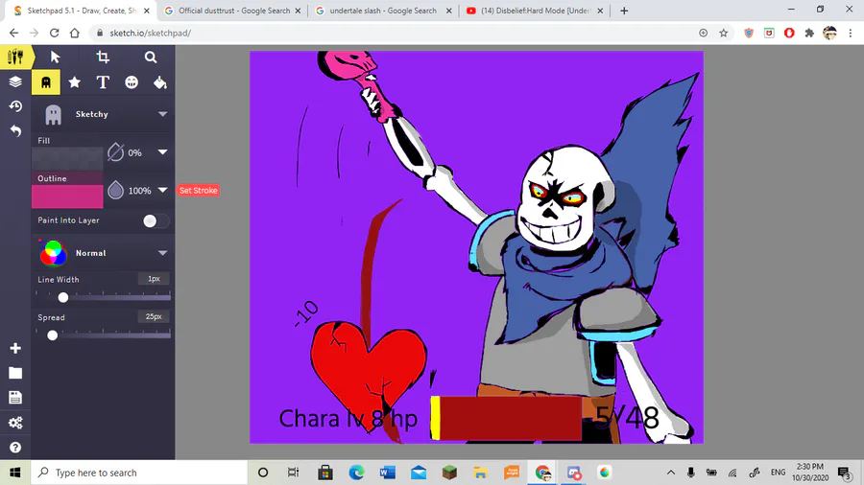Expand the Outline opacity dropdown arrow
Image resolution: width=864 pixels, height=485 pixels.
coord(162,190)
